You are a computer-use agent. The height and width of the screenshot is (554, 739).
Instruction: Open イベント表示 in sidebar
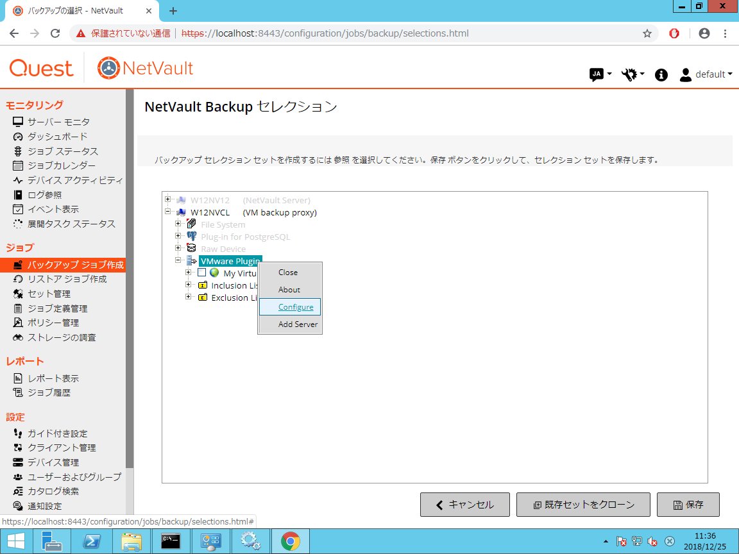point(53,209)
